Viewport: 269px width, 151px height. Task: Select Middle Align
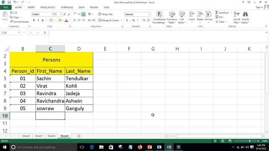click(79, 14)
